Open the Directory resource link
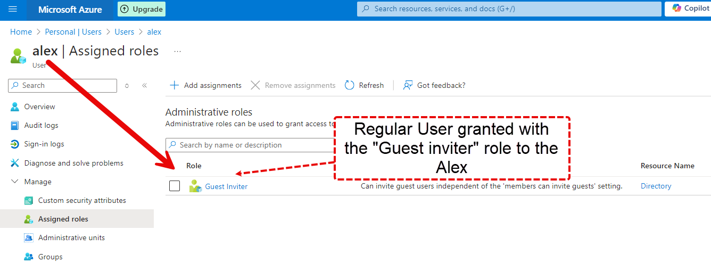Image resolution: width=711 pixels, height=262 pixels. [656, 186]
